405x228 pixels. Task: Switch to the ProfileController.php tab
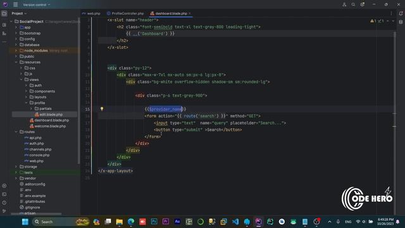pos(125,13)
